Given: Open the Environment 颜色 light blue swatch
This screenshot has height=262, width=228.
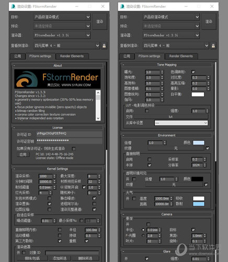Looking at the screenshot, I should coord(199,143).
